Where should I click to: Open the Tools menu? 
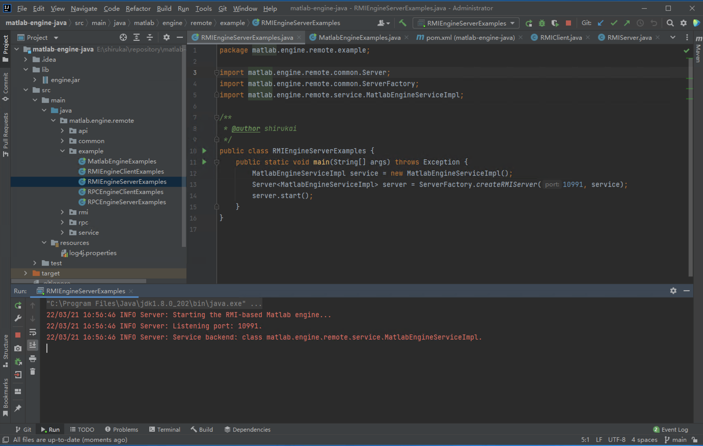203,9
